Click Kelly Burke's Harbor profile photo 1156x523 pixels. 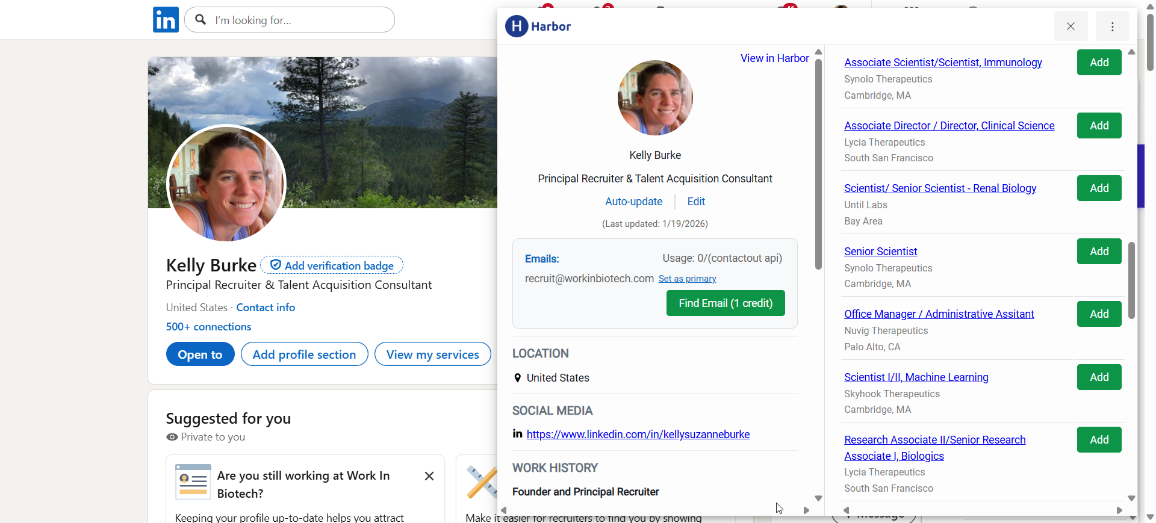[655, 98]
